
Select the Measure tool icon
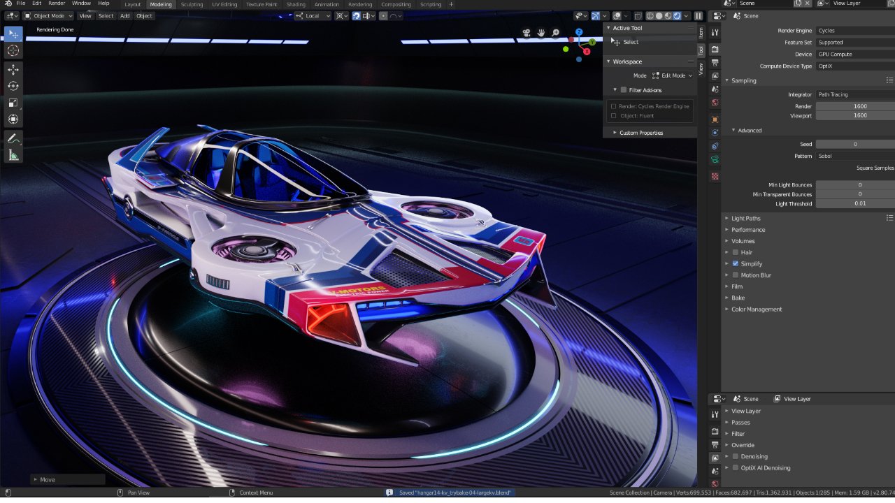(13, 155)
